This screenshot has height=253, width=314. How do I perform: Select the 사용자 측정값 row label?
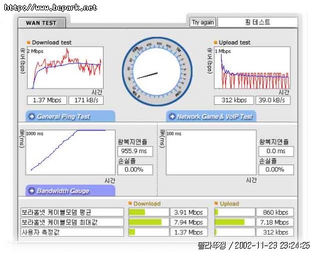72,232
